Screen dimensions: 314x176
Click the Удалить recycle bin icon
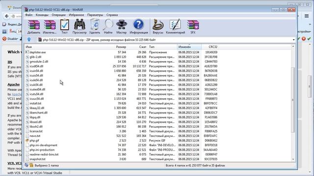tap(95, 26)
